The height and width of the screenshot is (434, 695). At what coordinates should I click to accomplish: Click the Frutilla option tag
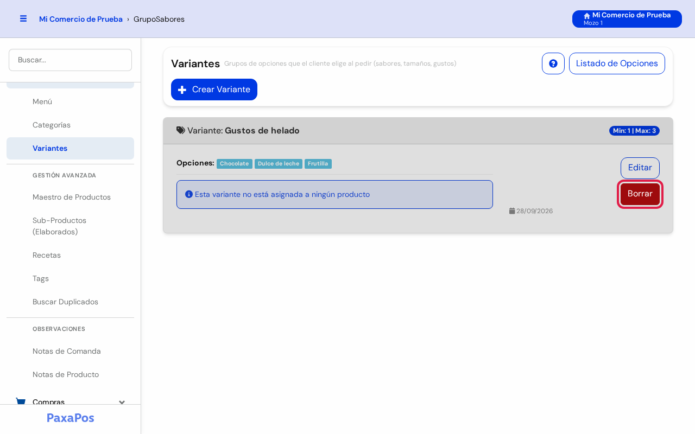318,164
